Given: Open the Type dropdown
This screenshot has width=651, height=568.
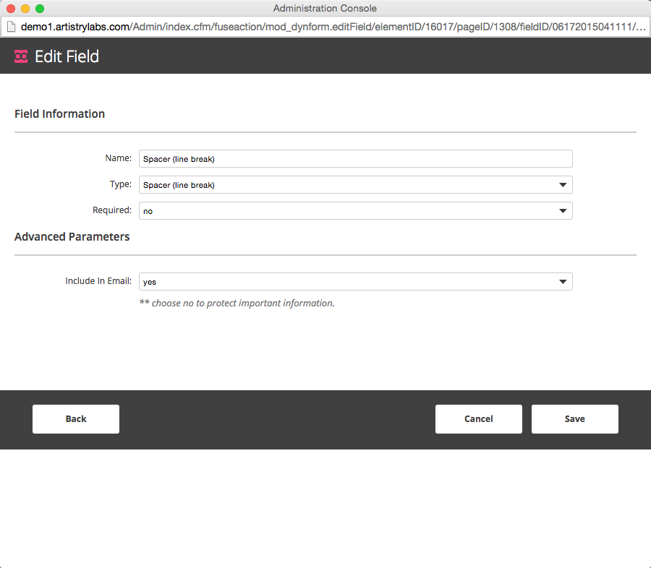Looking at the screenshot, I should tap(355, 185).
